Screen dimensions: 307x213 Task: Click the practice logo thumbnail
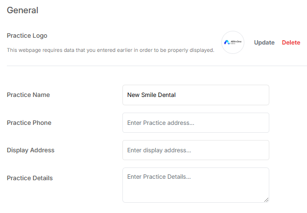pyautogui.click(x=233, y=43)
